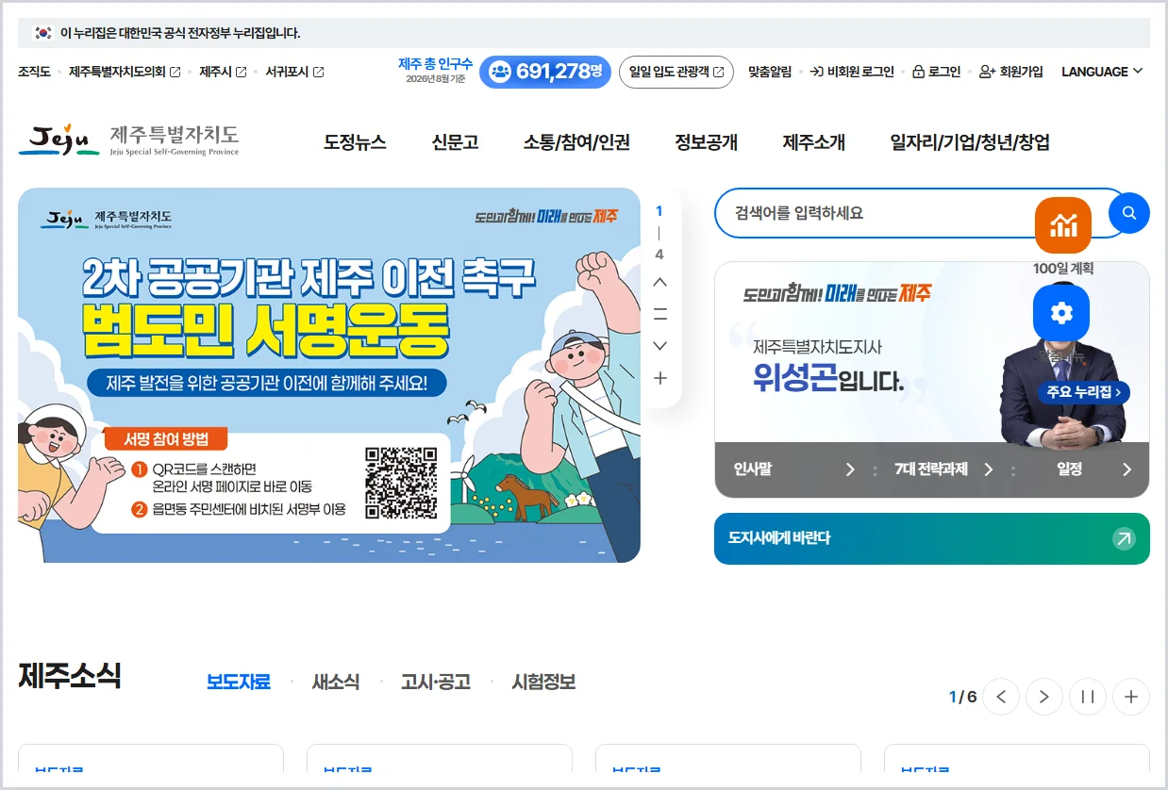This screenshot has width=1168, height=790.
Task: Click 맞춤알림 link
Action: (x=770, y=72)
